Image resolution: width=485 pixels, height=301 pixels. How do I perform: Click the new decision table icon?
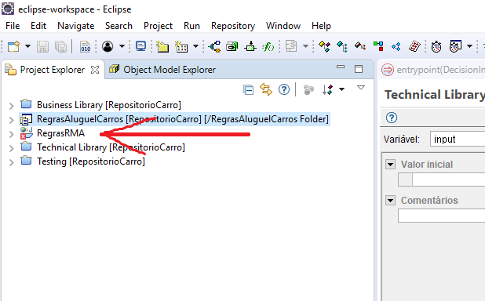point(181,47)
